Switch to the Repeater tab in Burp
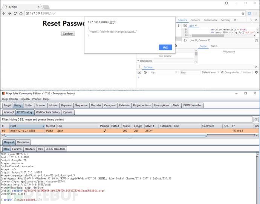Viewport: 260px width, 204px height. click(66, 106)
